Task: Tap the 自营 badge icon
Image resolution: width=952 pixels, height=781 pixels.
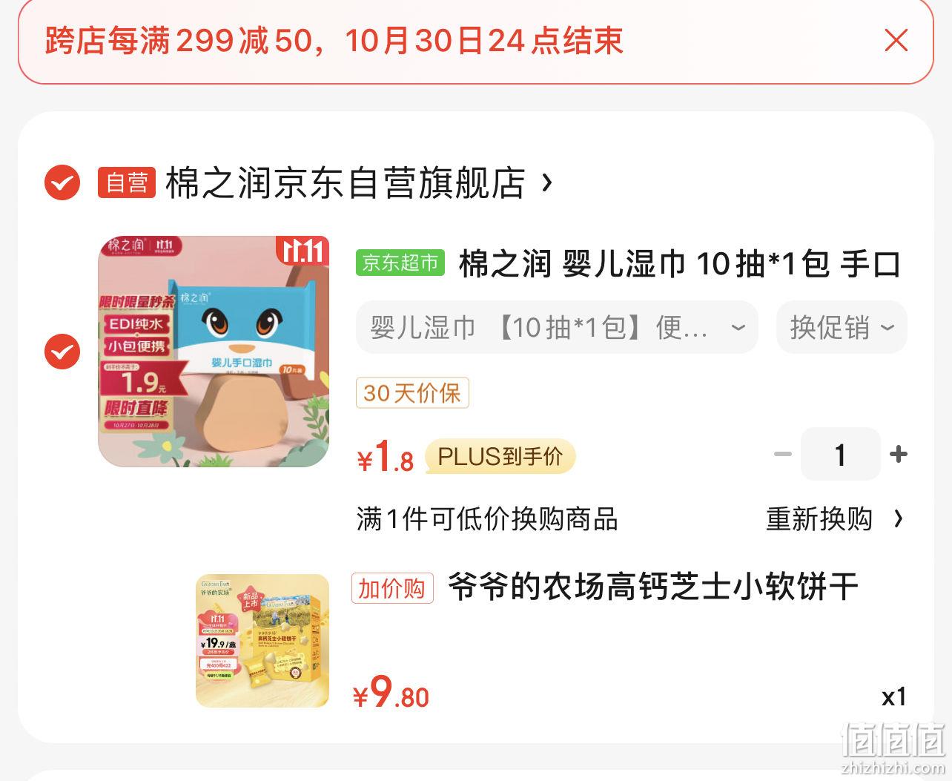Action: (x=127, y=182)
